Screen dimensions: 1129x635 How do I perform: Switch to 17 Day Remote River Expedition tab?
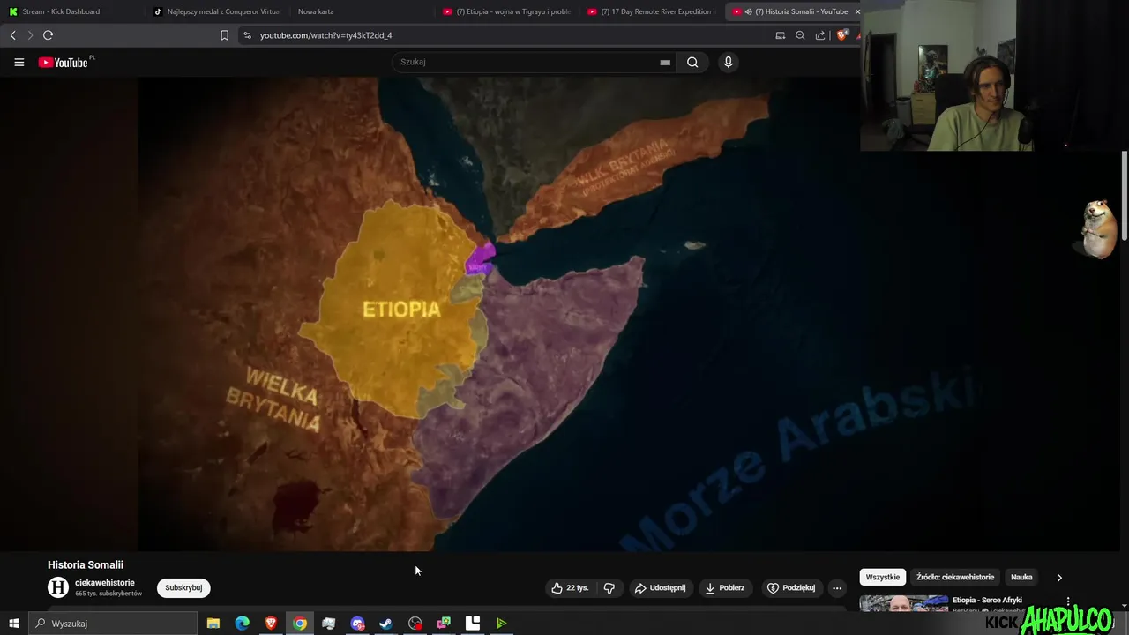pyautogui.click(x=651, y=11)
